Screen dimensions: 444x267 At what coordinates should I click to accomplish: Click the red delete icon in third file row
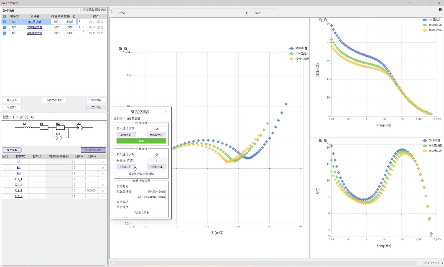(102, 33)
